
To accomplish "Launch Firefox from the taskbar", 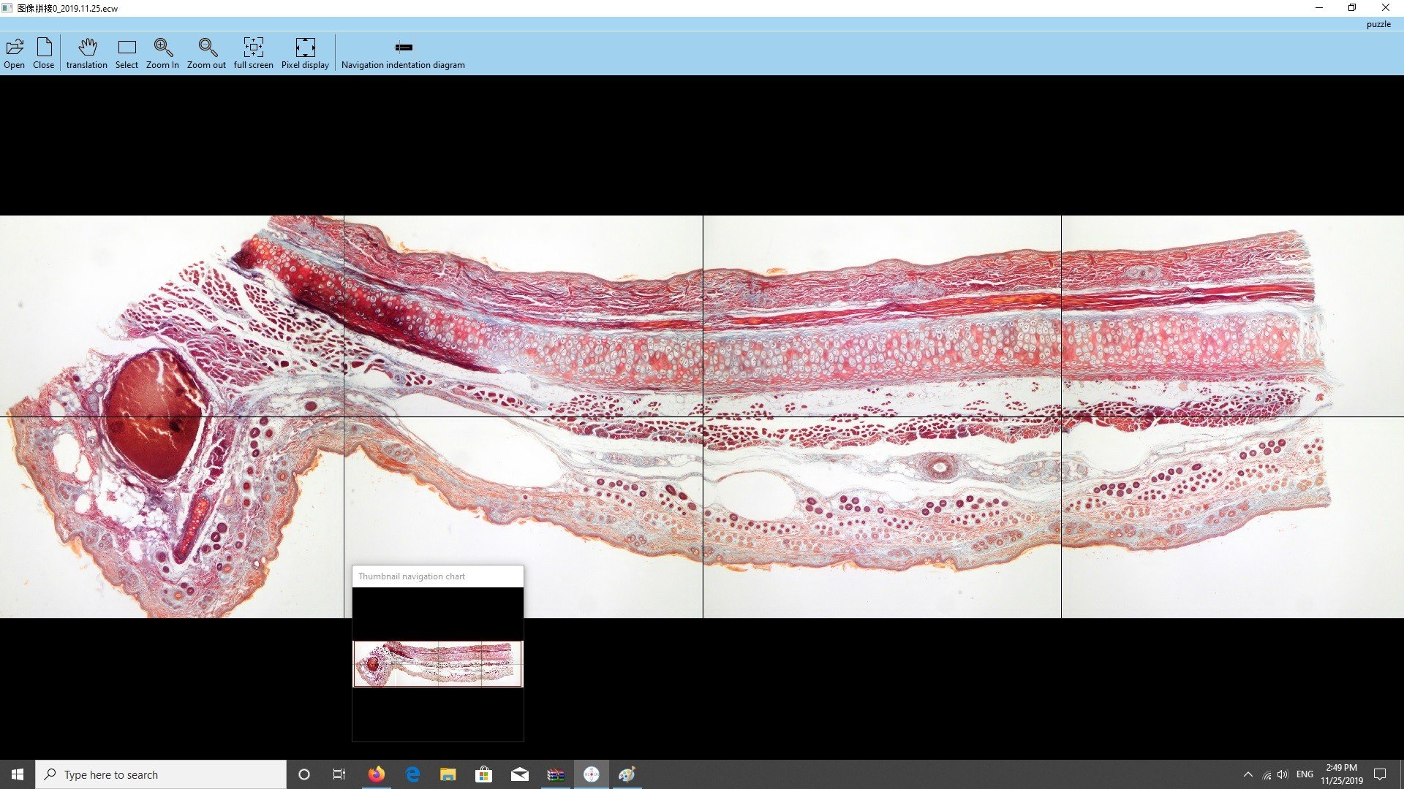I will [x=376, y=774].
